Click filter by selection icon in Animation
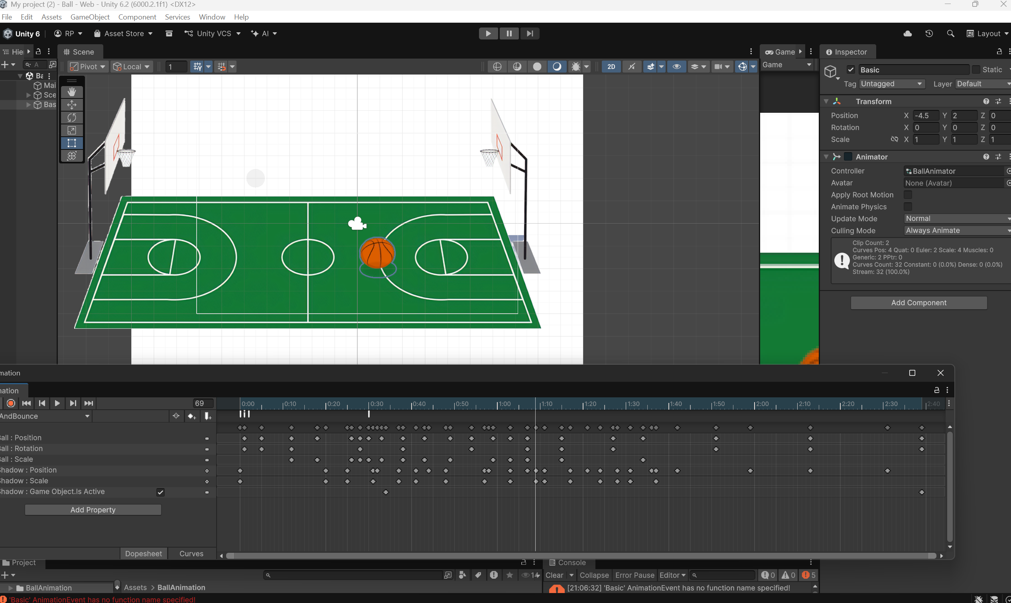1011x603 pixels. coord(176,416)
